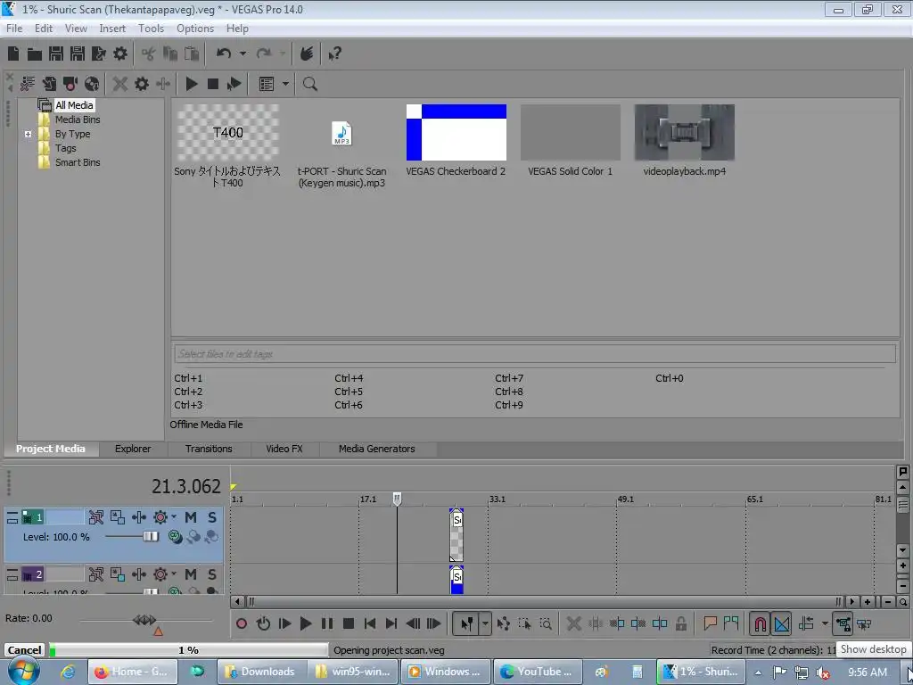Toggle Automatic Crossfades button
913x685 pixels.
pos(782,623)
